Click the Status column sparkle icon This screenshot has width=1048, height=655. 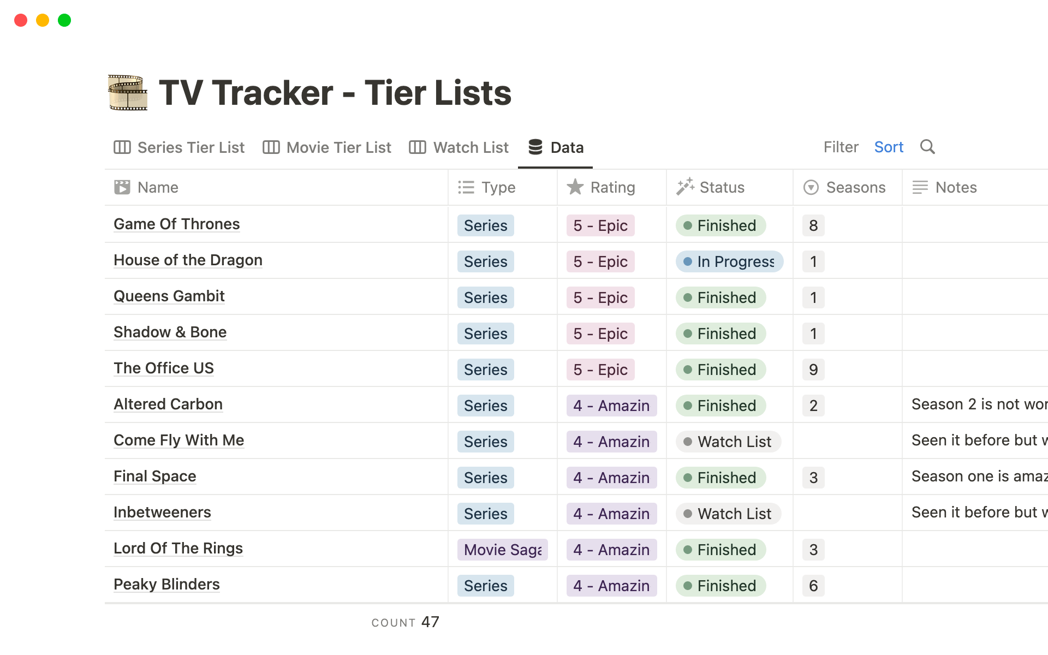click(x=683, y=186)
